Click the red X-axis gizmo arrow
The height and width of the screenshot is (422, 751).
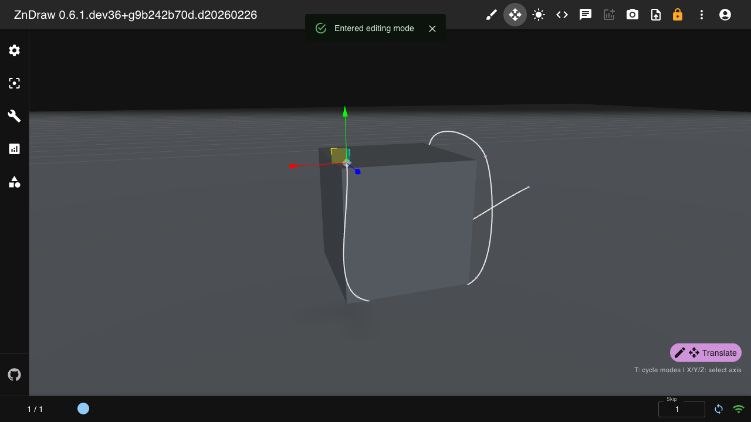[x=295, y=166]
